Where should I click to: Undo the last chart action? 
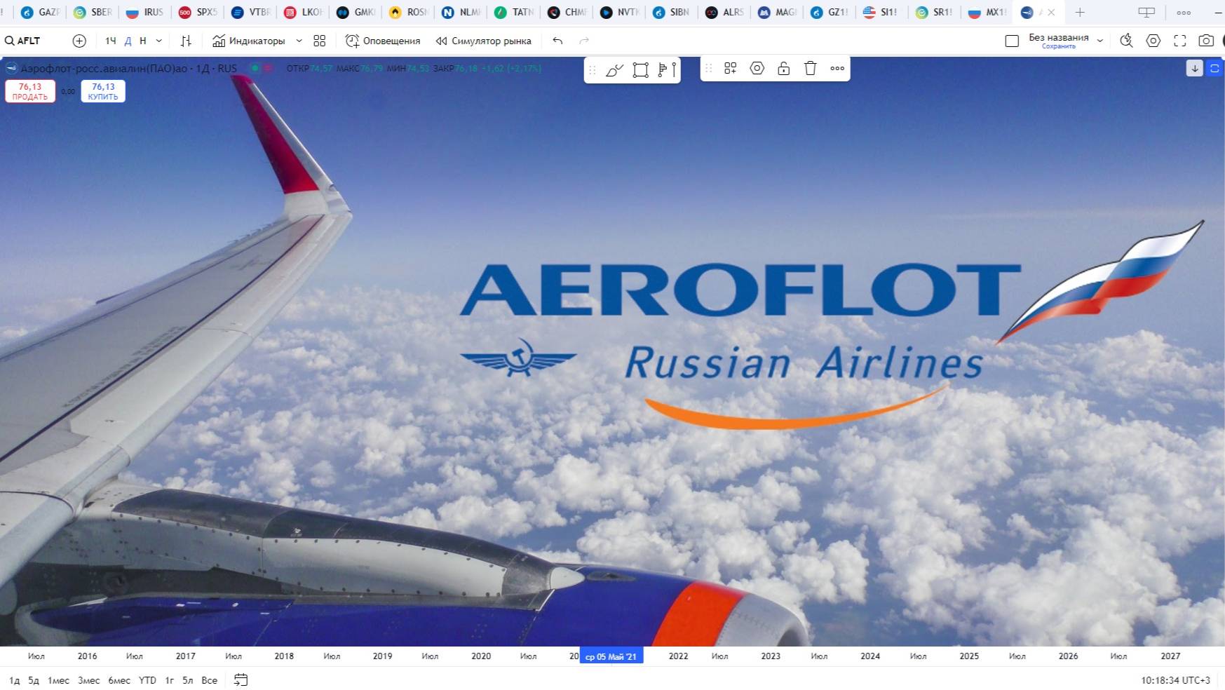pyautogui.click(x=557, y=41)
